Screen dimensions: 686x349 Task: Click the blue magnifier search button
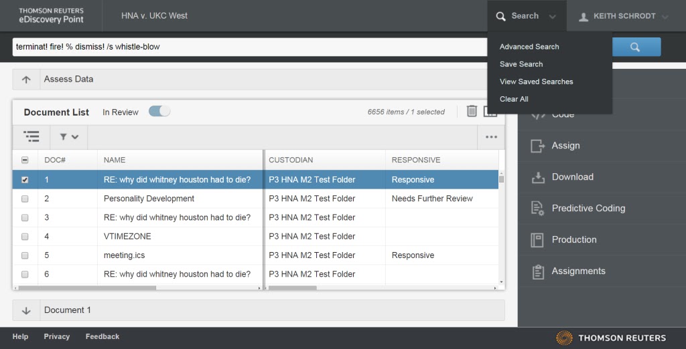coord(636,47)
